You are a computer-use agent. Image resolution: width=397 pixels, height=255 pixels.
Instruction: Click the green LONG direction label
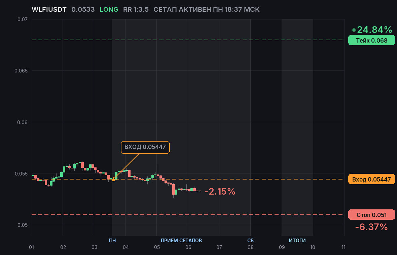coord(109,10)
